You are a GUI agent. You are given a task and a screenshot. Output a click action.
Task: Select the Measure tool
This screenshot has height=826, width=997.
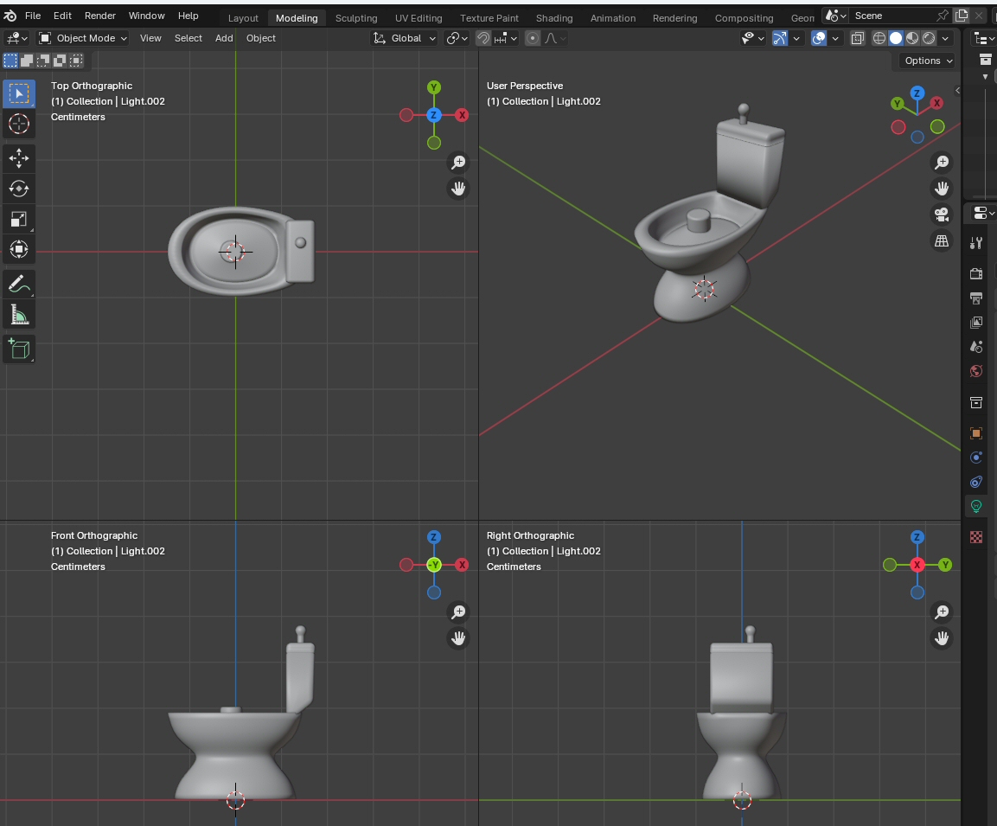click(x=19, y=314)
